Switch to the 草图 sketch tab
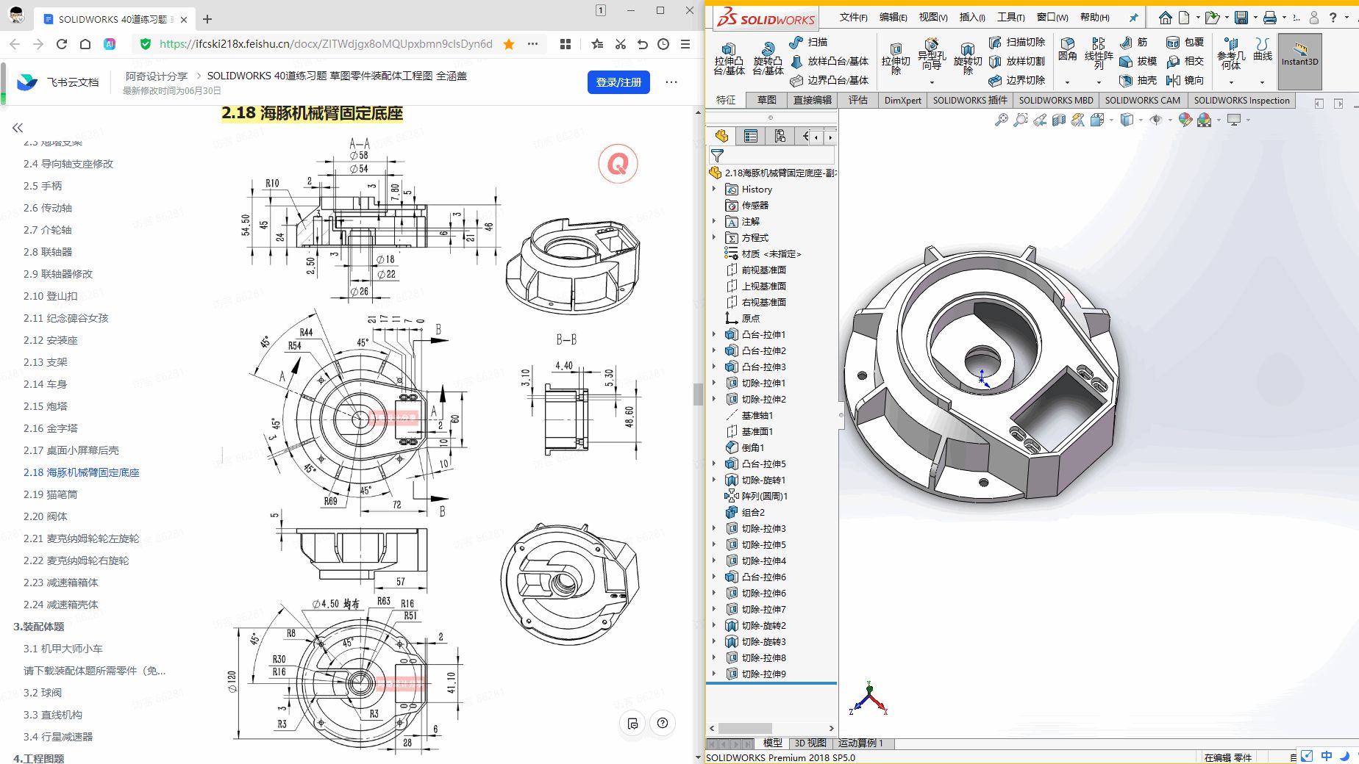The height and width of the screenshot is (764, 1359). [766, 100]
